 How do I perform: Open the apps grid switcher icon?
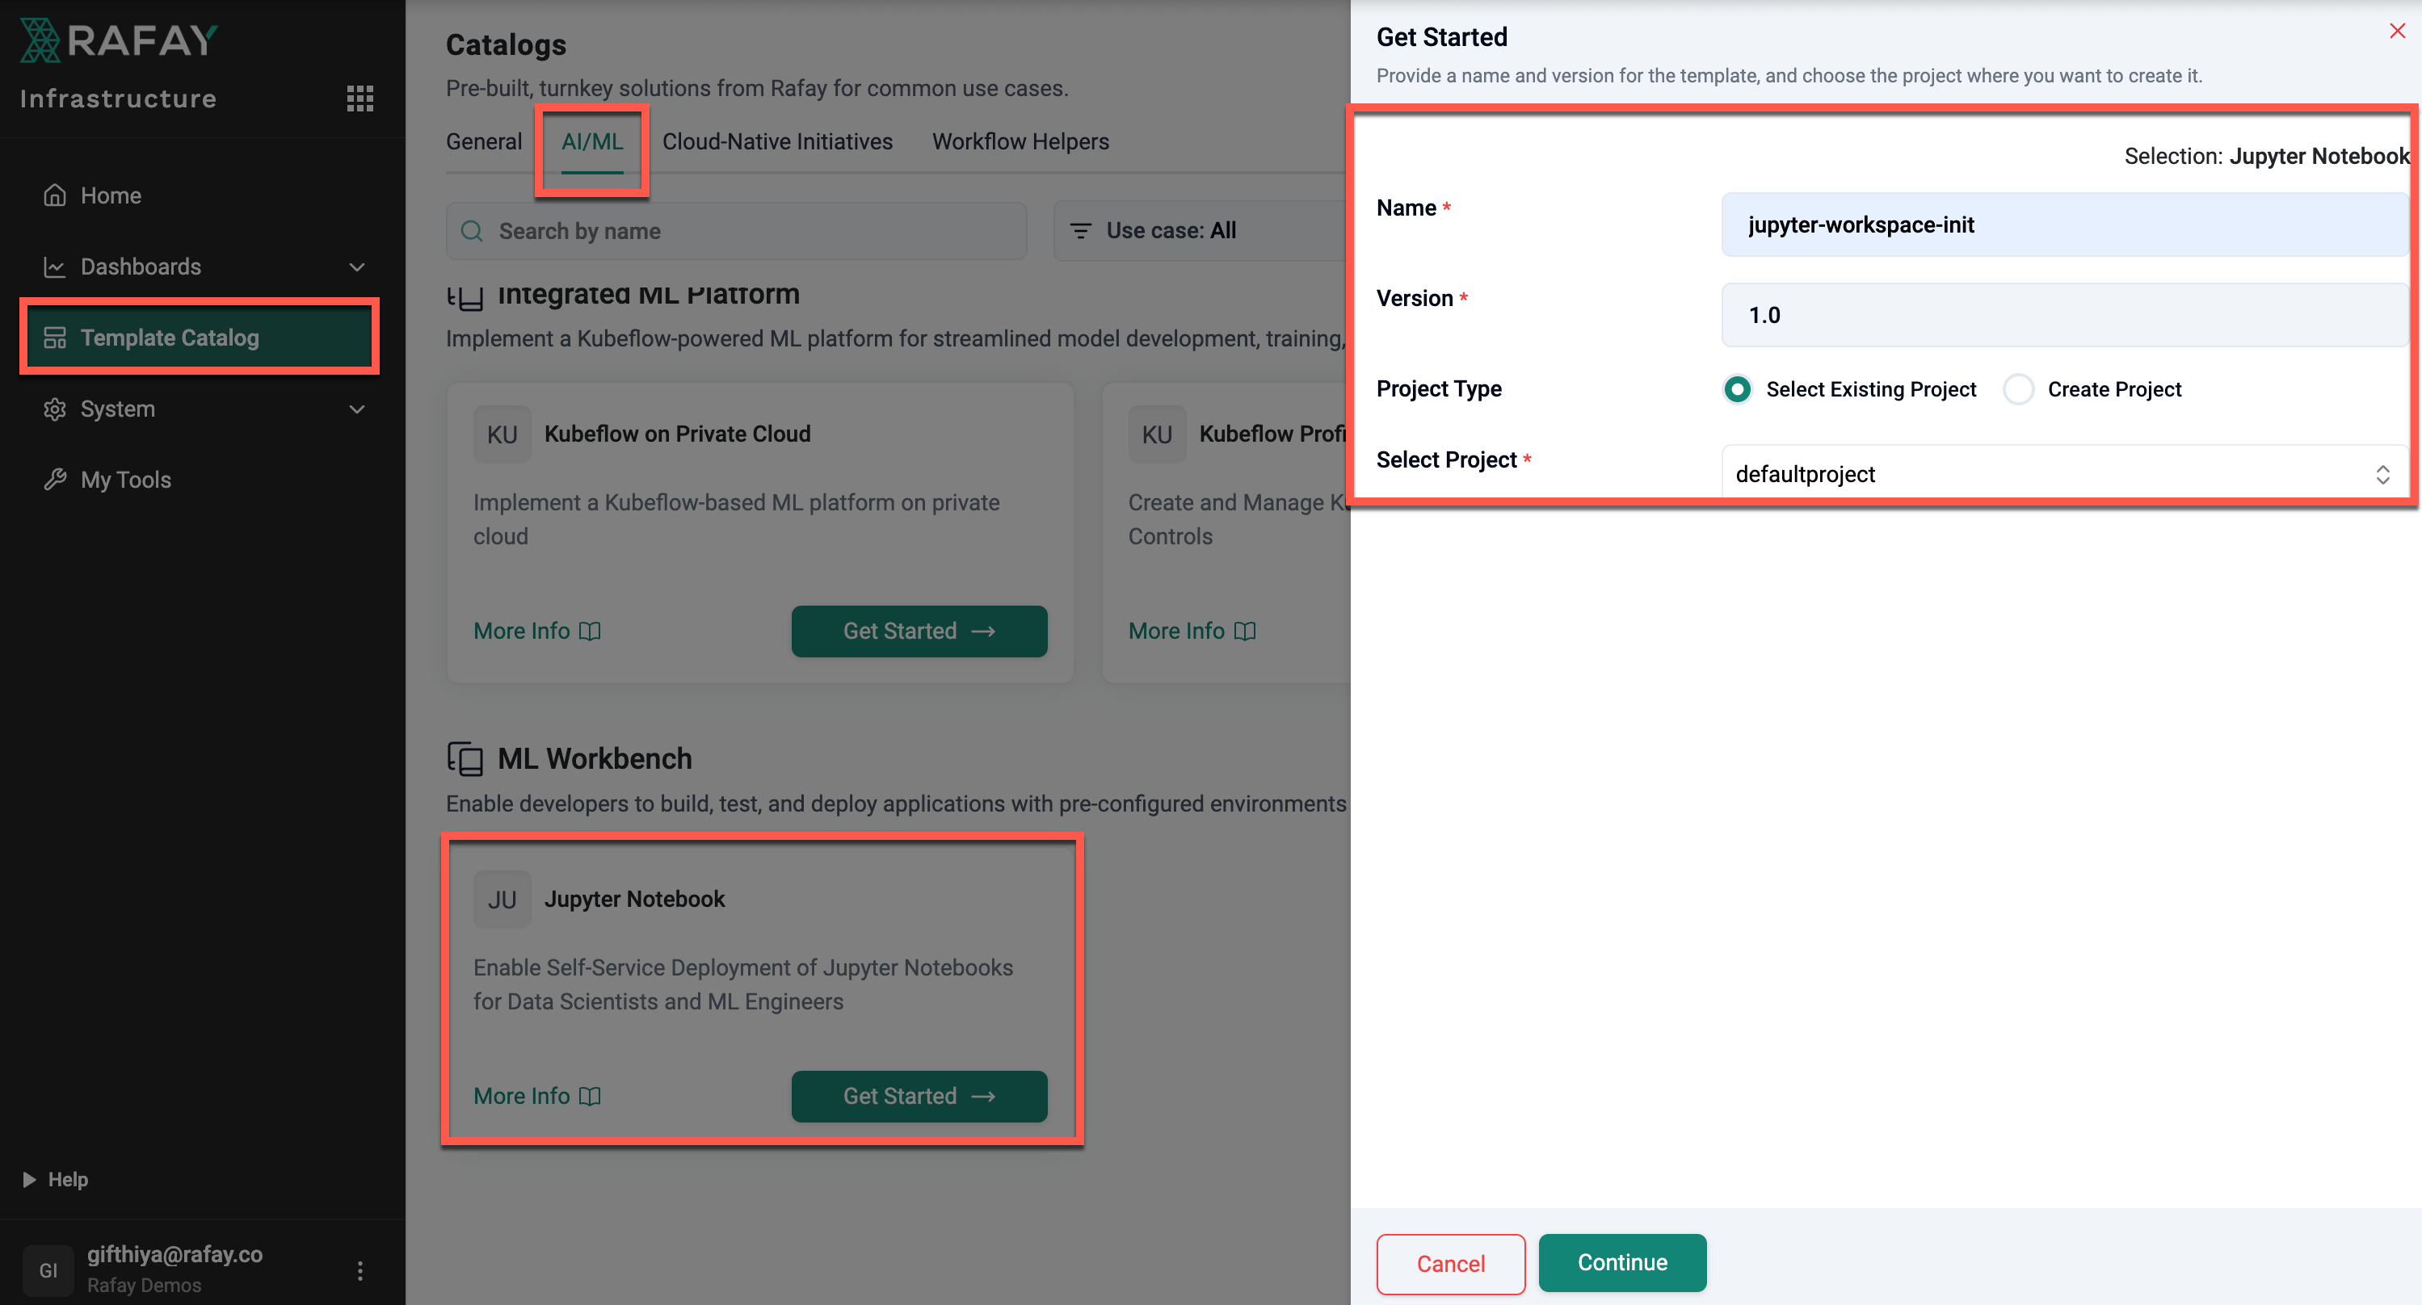coord(360,99)
